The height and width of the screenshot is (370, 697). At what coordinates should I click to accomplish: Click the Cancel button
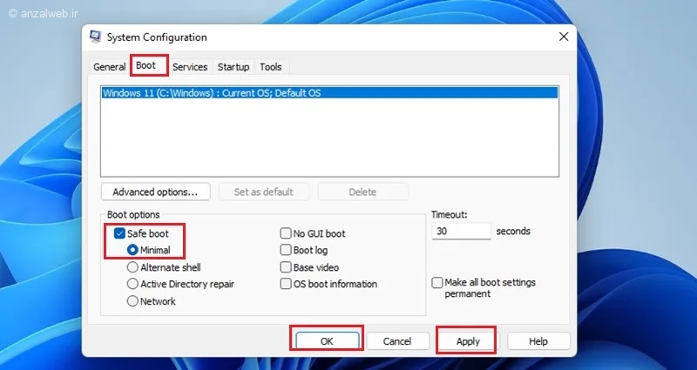point(397,341)
